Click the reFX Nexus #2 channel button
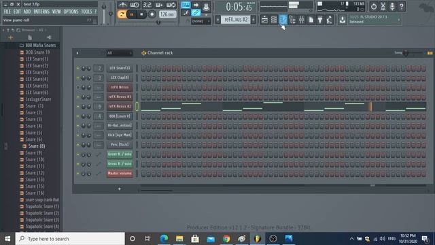The width and height of the screenshot is (435, 245). 120,106
